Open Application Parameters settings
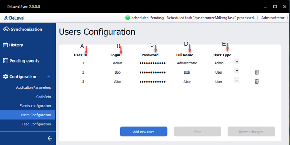The image size is (290, 145). tap(34, 88)
